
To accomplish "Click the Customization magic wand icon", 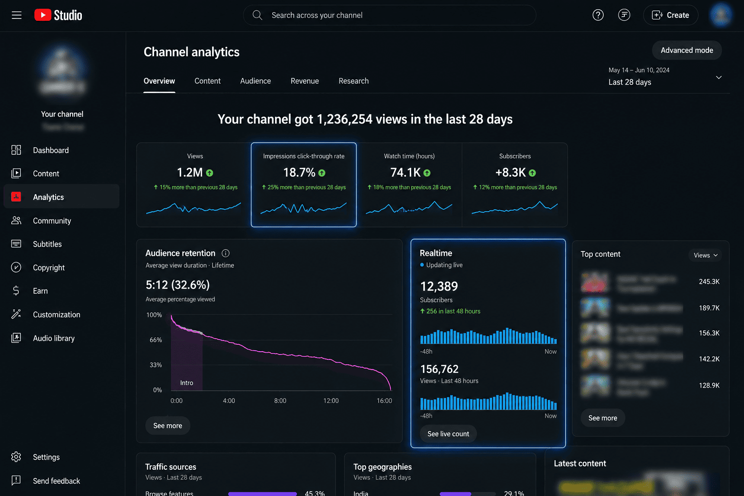I will (16, 314).
